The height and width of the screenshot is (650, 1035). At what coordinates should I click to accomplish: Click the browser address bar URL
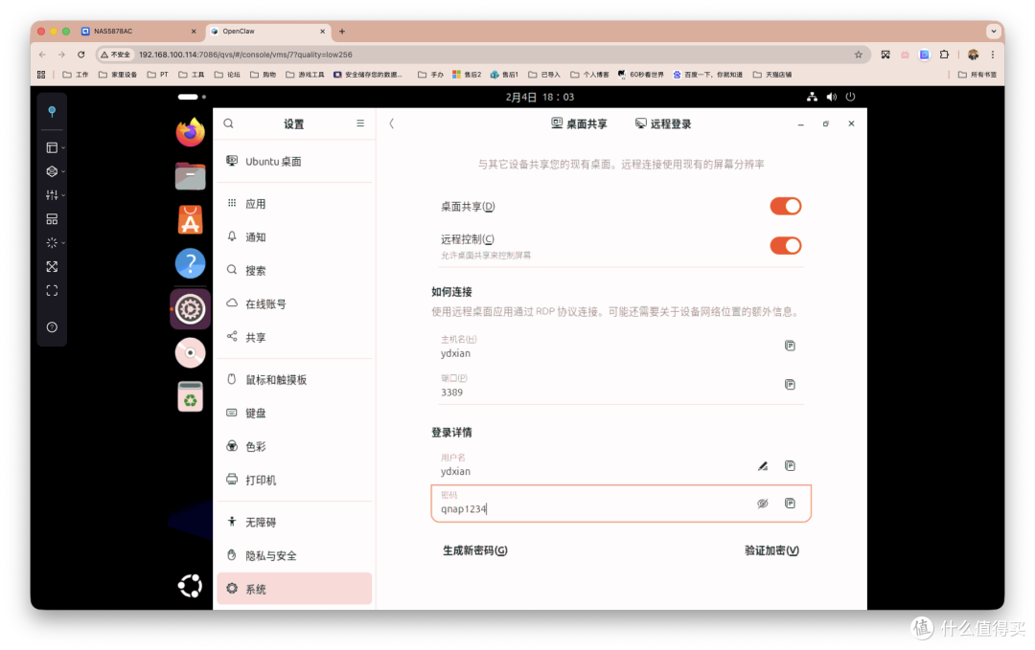pyautogui.click(x=245, y=55)
